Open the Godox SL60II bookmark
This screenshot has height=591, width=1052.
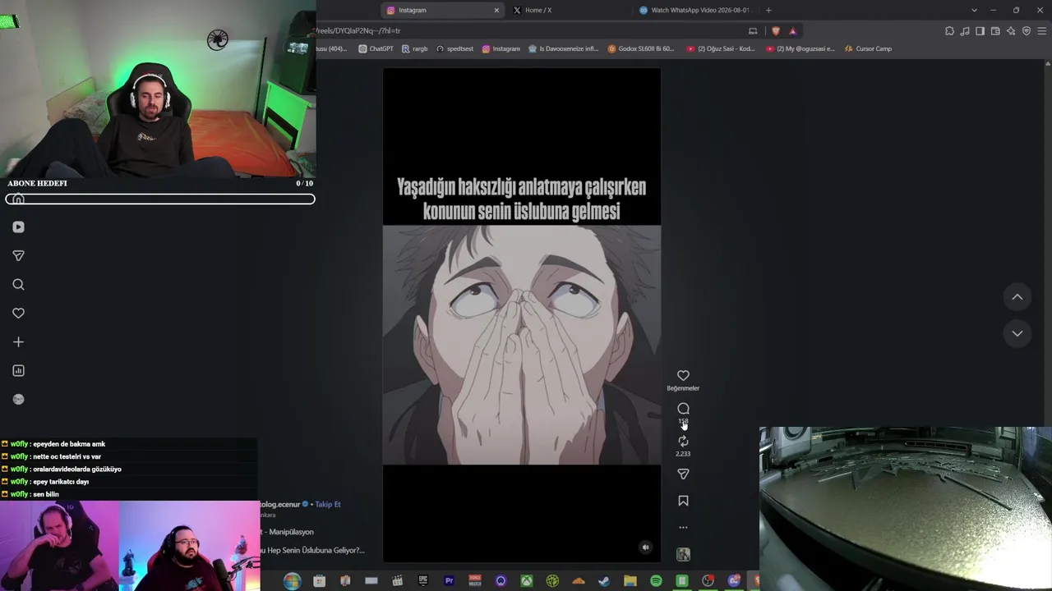click(640, 48)
